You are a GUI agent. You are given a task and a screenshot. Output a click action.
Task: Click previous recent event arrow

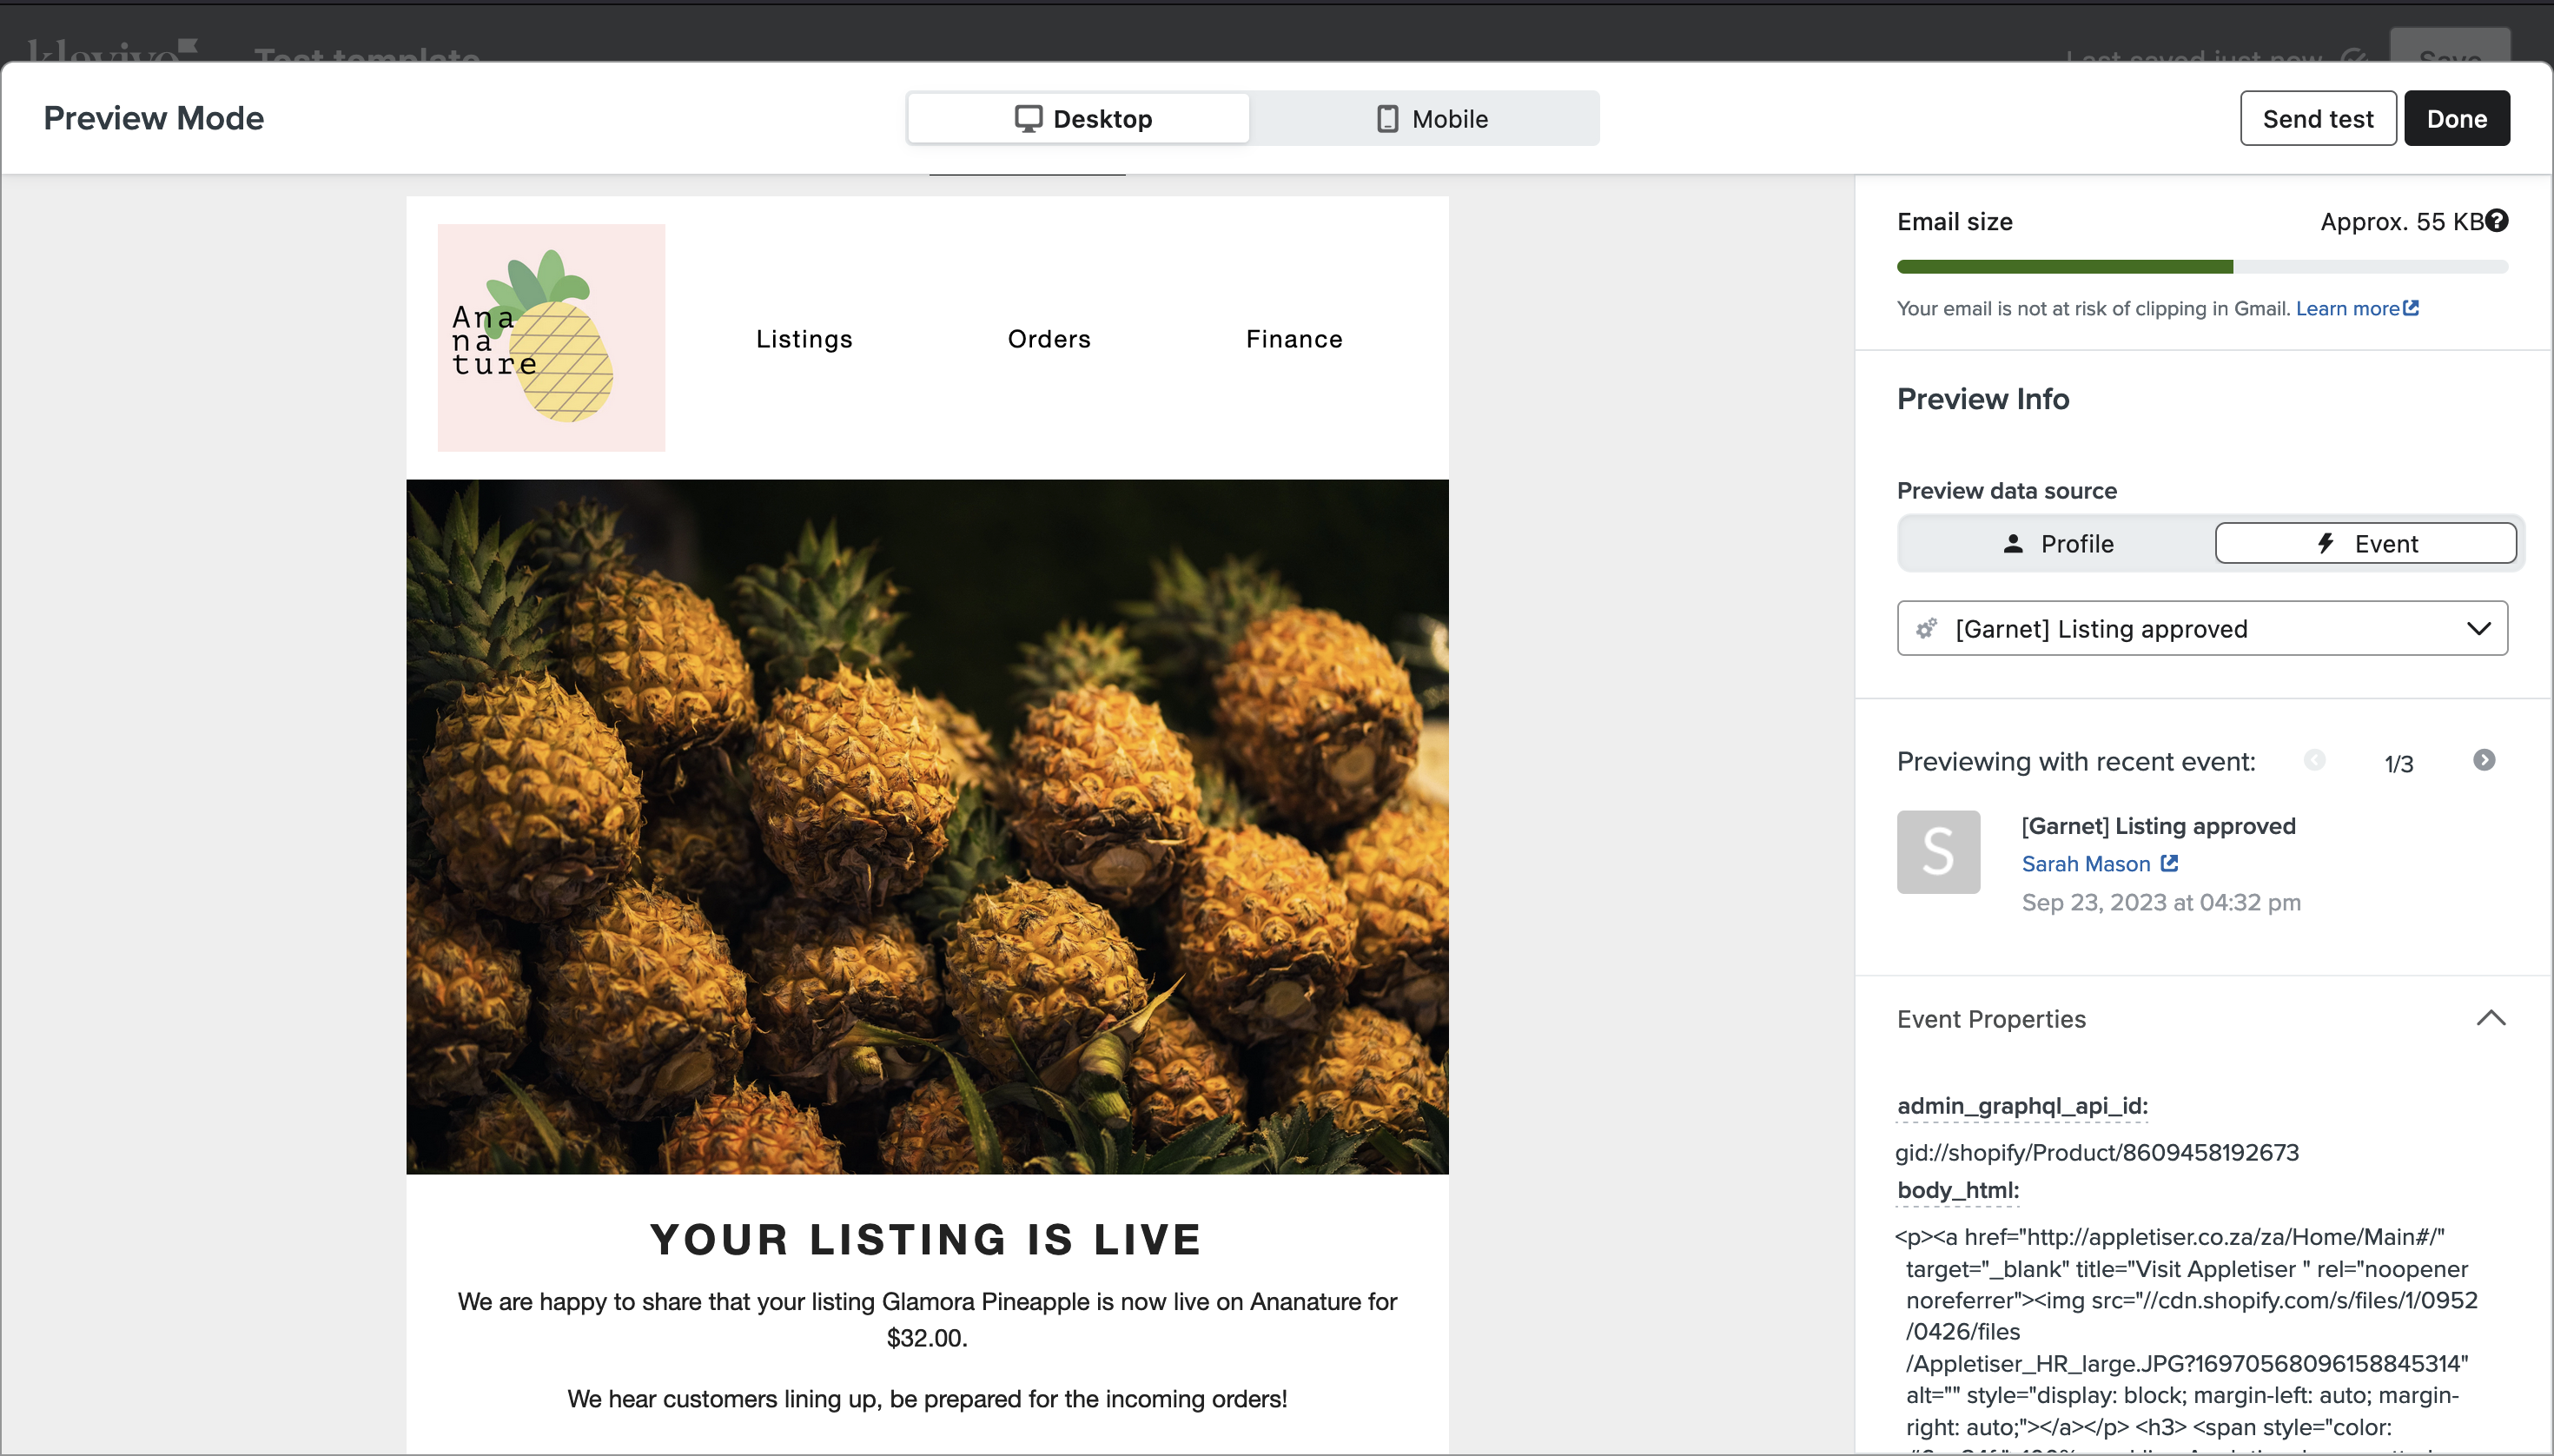[2314, 760]
